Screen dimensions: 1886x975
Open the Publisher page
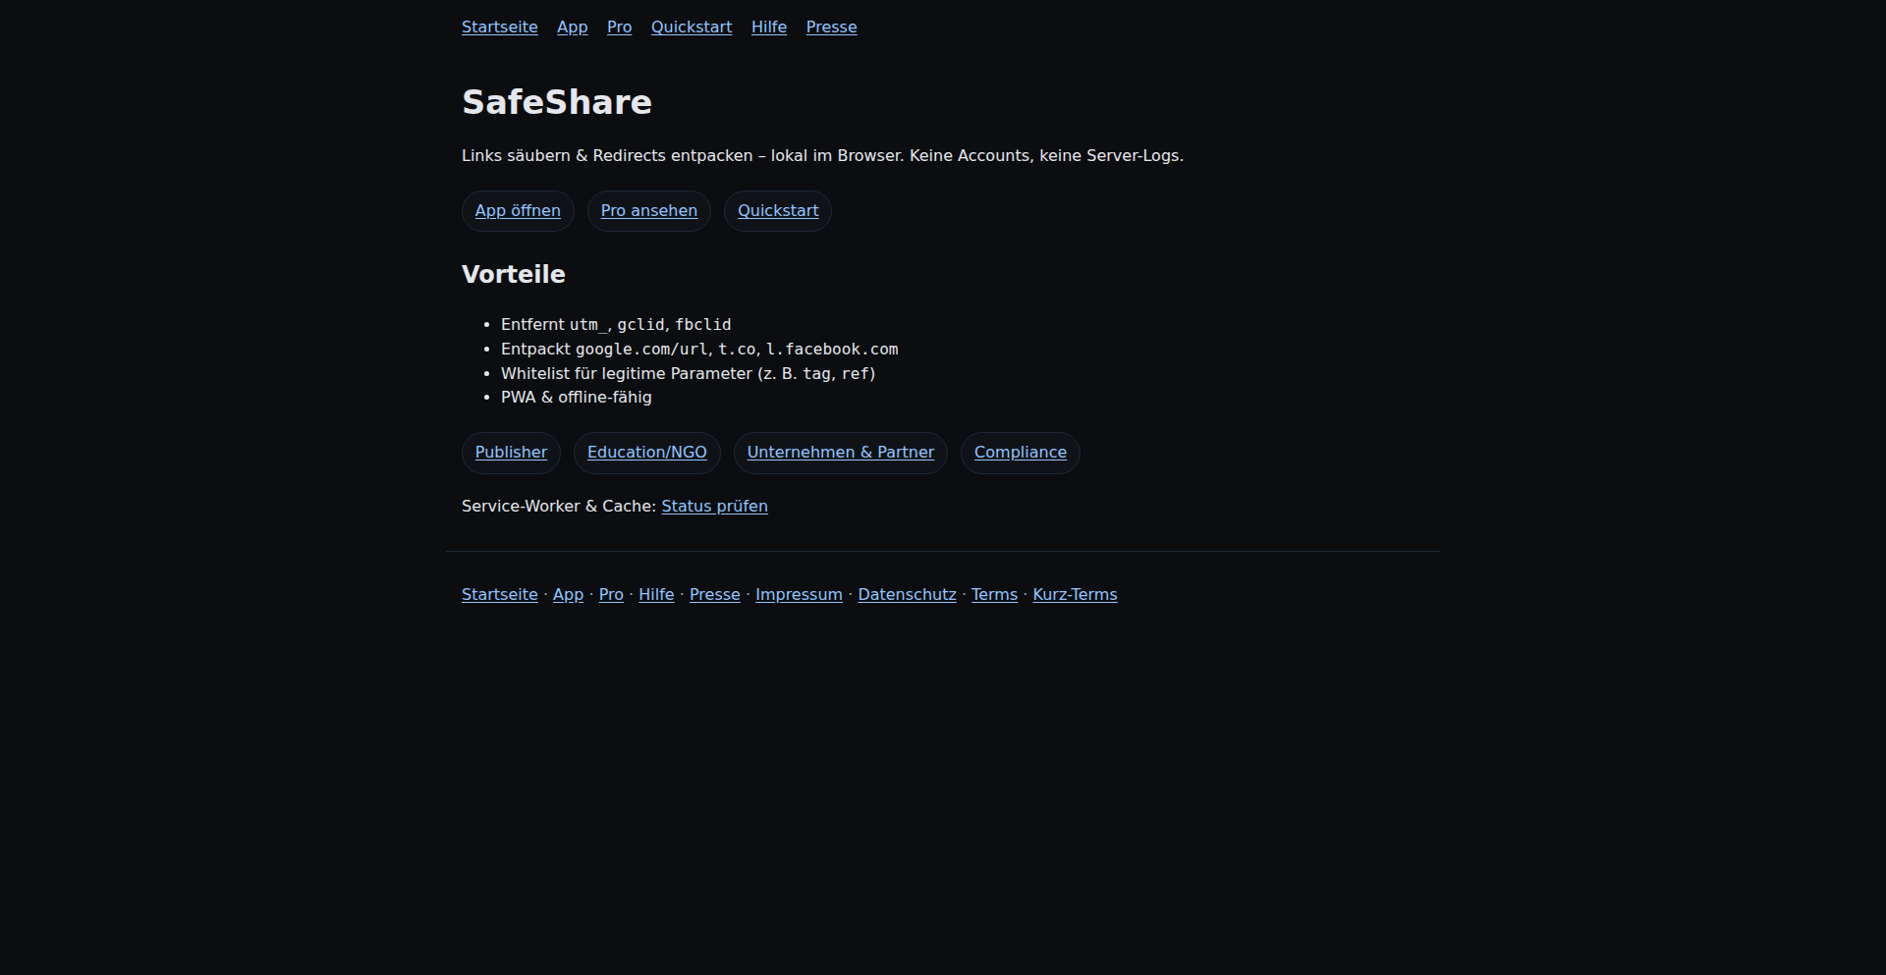coord(511,453)
